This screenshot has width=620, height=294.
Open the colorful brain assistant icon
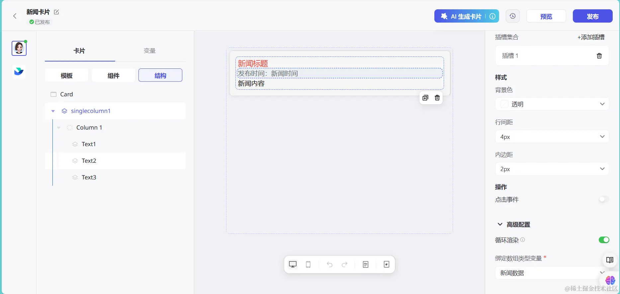(x=610, y=280)
